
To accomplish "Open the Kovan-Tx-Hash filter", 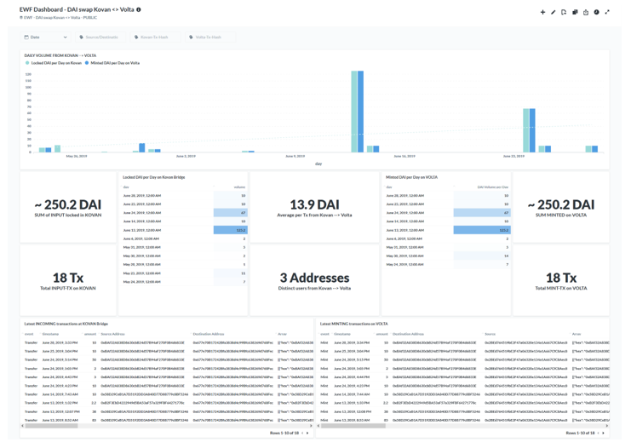I will tap(153, 37).
